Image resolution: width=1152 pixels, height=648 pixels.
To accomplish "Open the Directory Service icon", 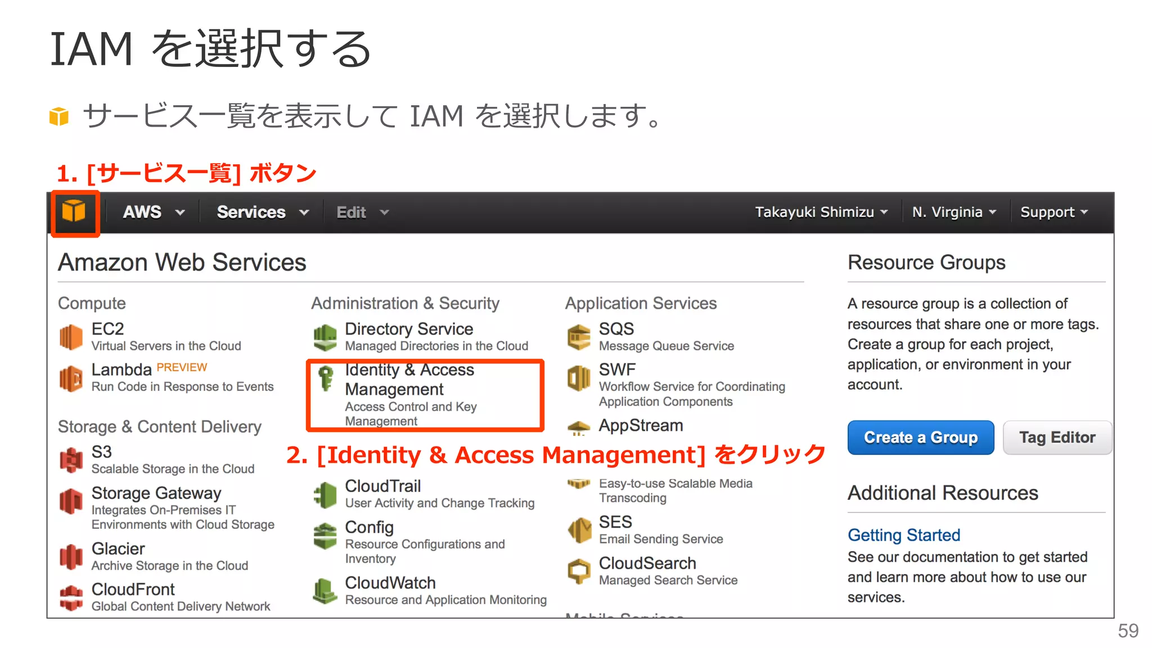I will tap(325, 337).
